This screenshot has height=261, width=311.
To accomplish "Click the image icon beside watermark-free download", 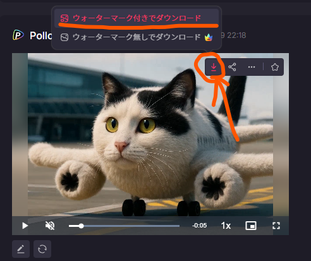I will click(x=64, y=37).
